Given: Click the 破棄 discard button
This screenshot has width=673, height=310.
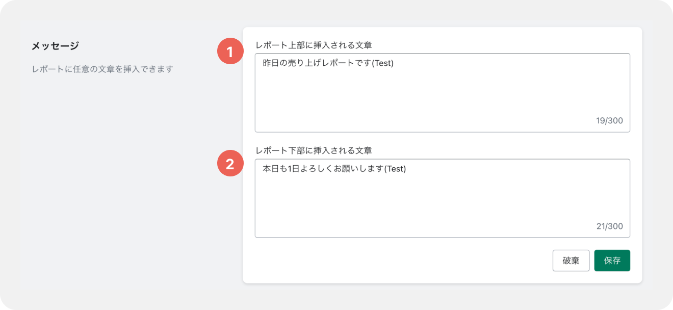Looking at the screenshot, I should tap(571, 261).
